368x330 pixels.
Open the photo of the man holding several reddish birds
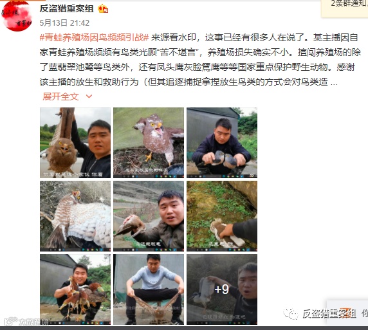(x=75, y=289)
